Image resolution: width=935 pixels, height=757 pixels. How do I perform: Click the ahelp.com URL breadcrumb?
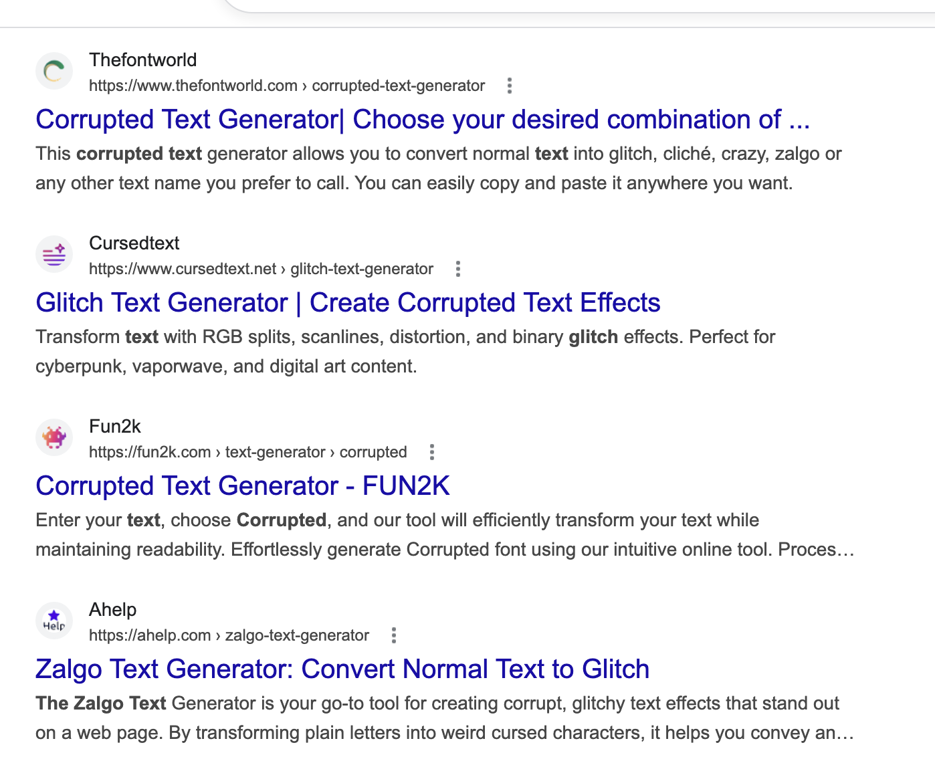point(229,635)
